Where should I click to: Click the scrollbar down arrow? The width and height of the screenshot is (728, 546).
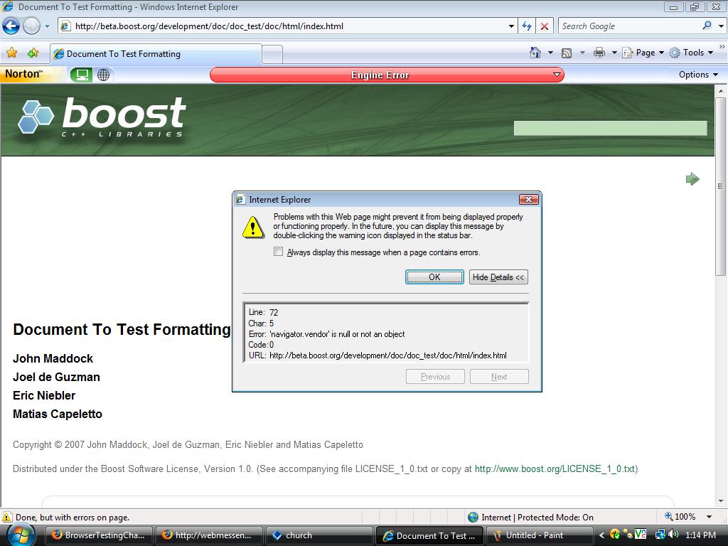pyautogui.click(x=721, y=501)
